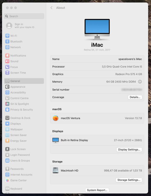Click the Search field

pyautogui.click(x=24, y=16)
